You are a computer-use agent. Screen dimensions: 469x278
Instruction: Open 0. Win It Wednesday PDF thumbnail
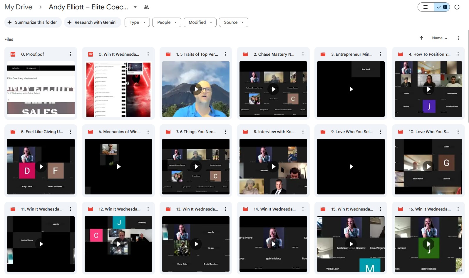click(x=118, y=89)
